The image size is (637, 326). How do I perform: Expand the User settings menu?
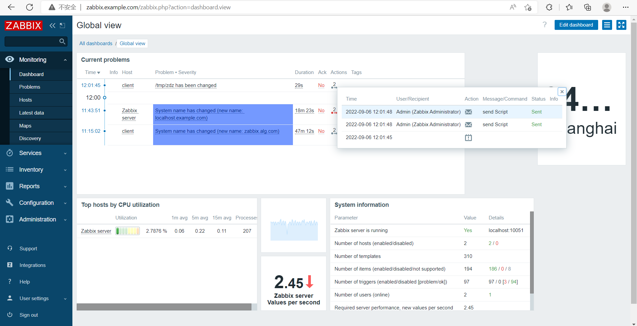[65, 299]
